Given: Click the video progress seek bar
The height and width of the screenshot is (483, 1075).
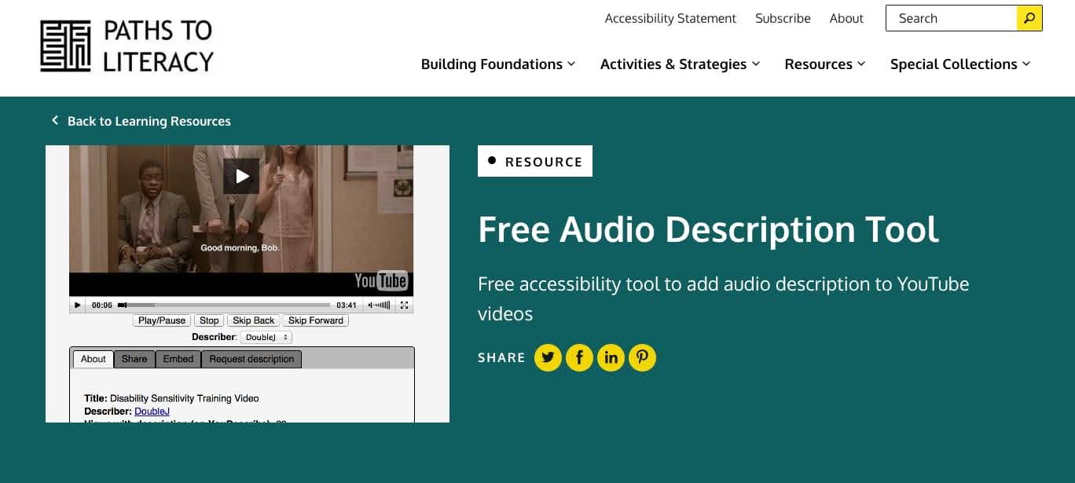Looking at the screenshot, I should pos(224,305).
